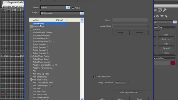Toggle the Active checkbox
The image size is (178, 100).
pyautogui.click(x=73, y=8)
